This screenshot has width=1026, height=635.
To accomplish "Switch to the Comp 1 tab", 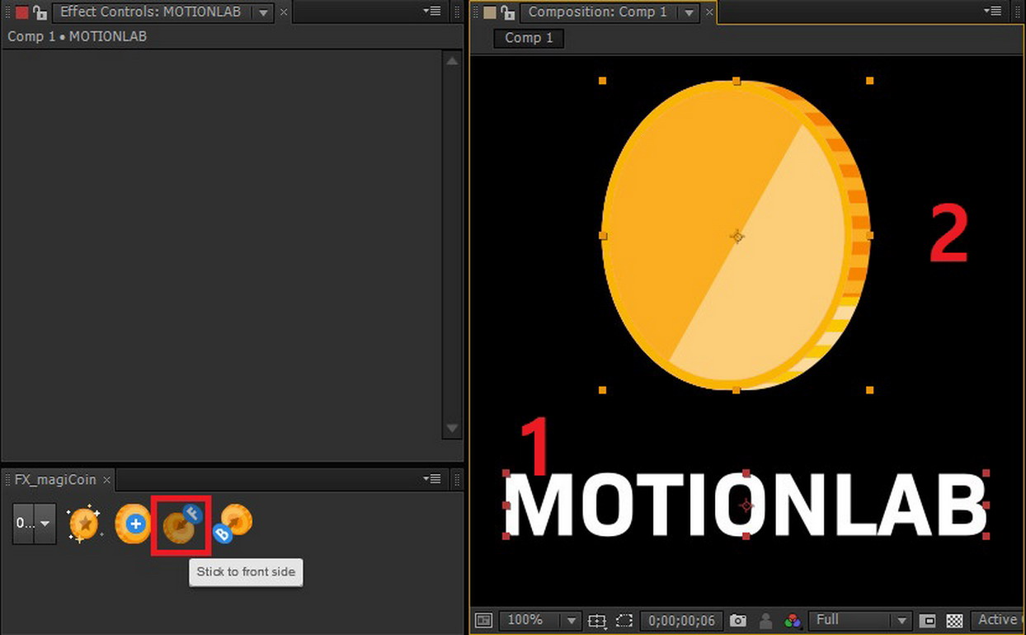I will (x=528, y=38).
